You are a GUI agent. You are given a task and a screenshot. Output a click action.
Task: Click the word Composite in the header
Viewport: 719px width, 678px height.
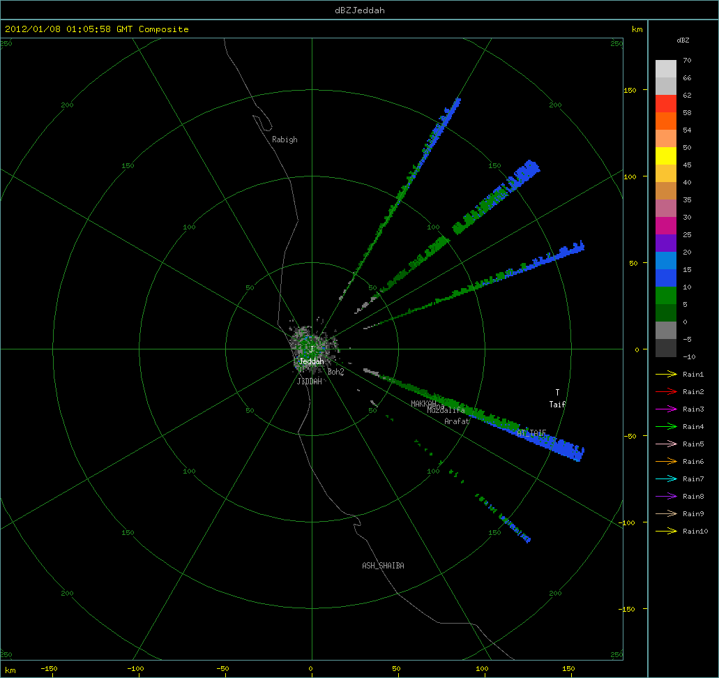(x=164, y=29)
